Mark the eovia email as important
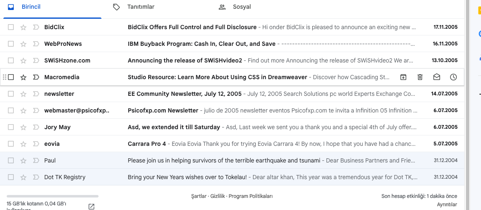 tap(36, 144)
